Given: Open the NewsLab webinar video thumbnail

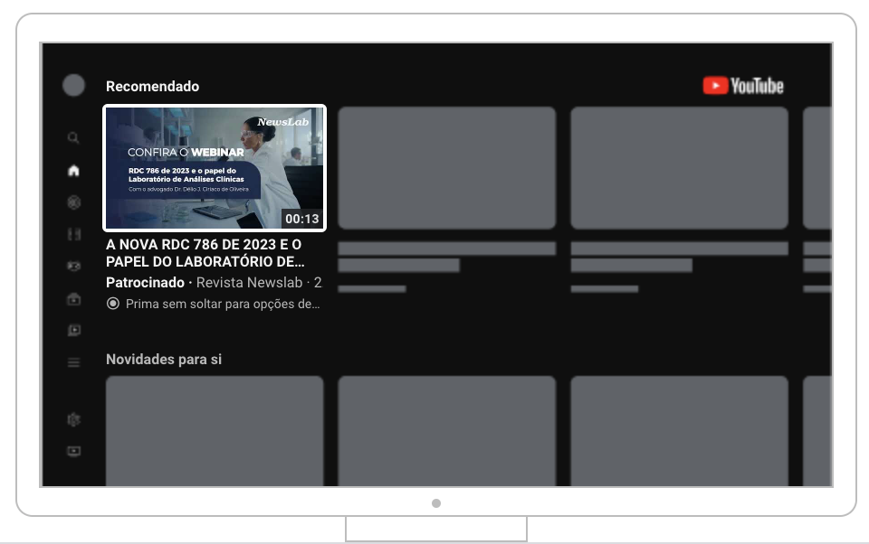Looking at the screenshot, I should pyautogui.click(x=215, y=168).
